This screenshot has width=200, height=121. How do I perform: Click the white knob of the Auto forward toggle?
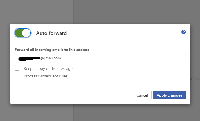26,33
